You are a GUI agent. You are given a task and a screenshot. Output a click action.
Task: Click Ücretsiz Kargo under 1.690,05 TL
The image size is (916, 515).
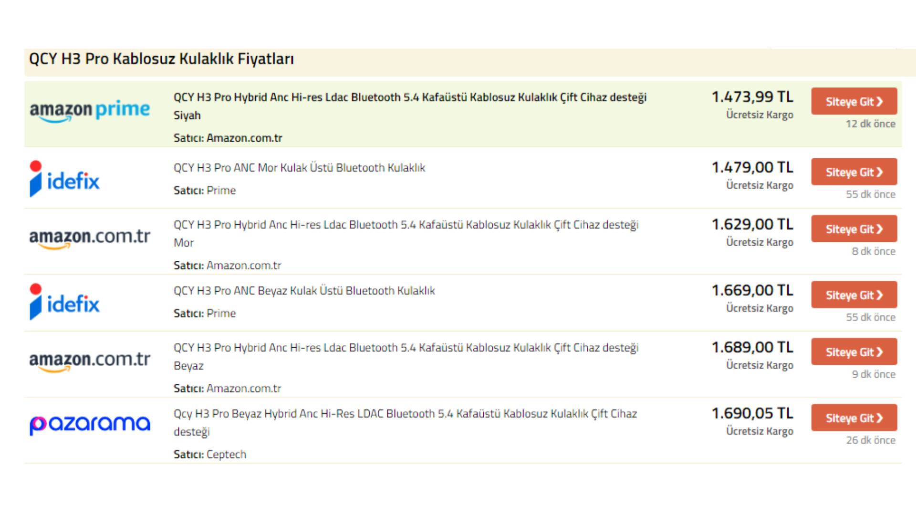pos(760,431)
